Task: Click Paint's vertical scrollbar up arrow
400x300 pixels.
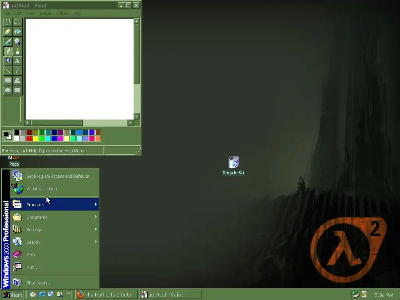Action: pyautogui.click(x=137, y=21)
